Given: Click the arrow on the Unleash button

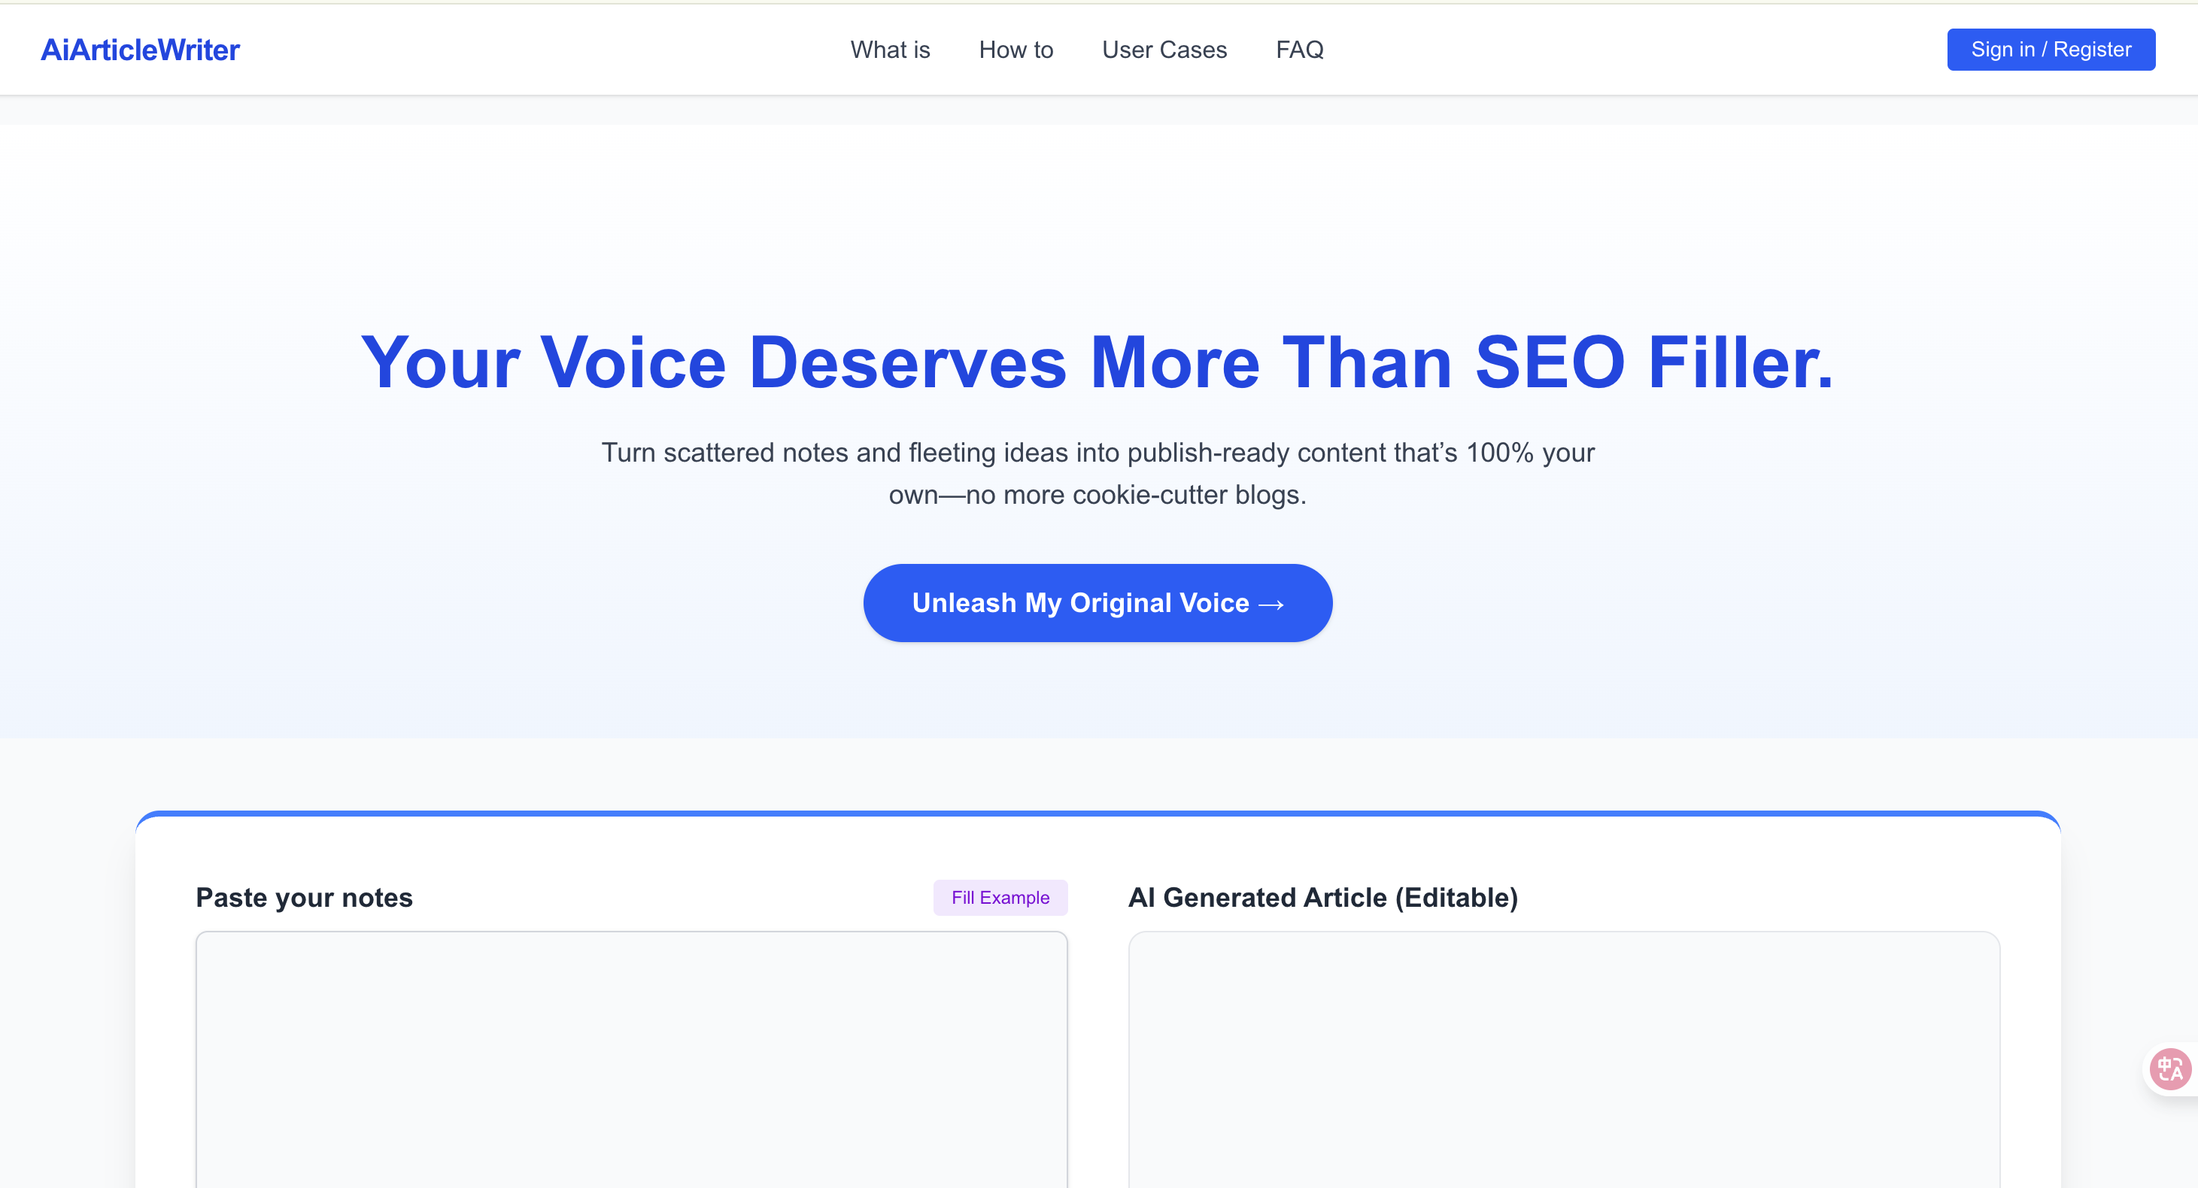Looking at the screenshot, I should [x=1271, y=605].
